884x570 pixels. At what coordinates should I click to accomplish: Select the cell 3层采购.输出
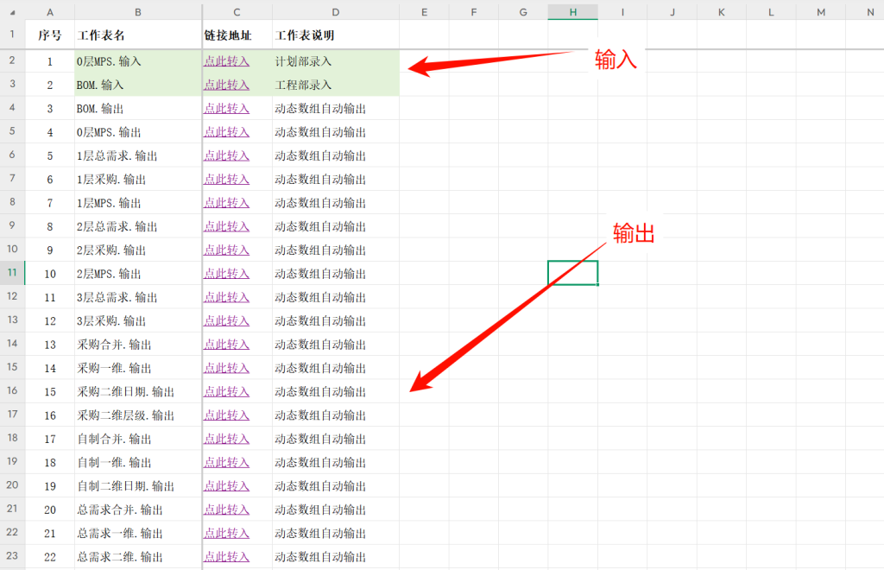coord(138,321)
